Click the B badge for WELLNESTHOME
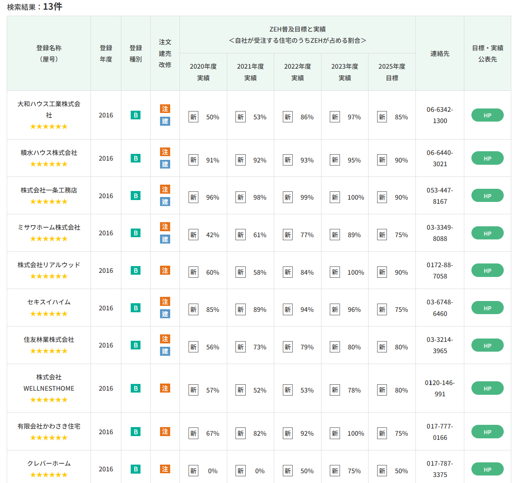 pyautogui.click(x=136, y=388)
